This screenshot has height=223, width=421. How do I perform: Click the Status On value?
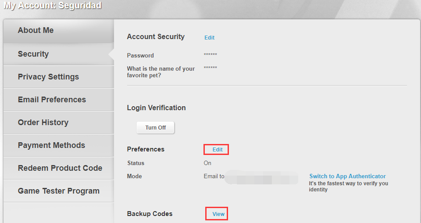click(207, 163)
